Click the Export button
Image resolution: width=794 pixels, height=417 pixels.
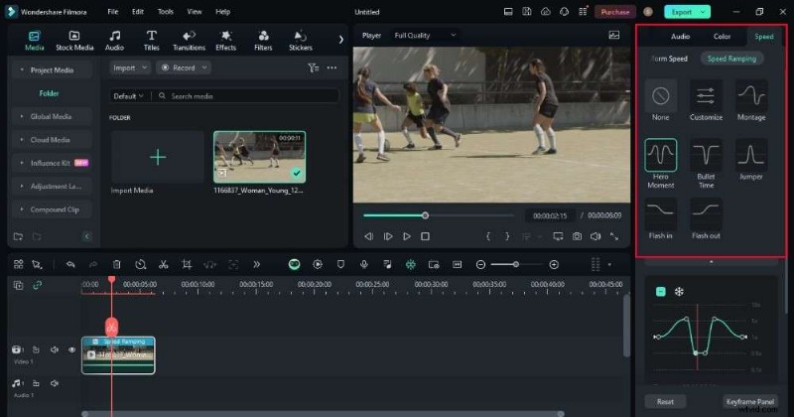[681, 12]
